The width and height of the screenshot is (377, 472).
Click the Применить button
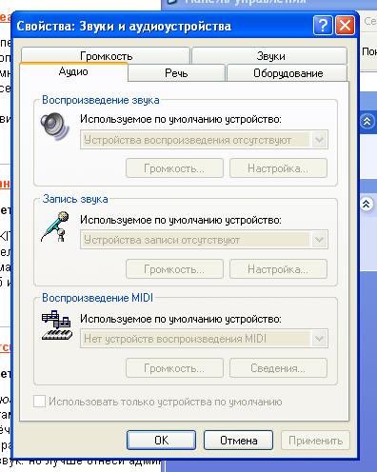coord(315,441)
